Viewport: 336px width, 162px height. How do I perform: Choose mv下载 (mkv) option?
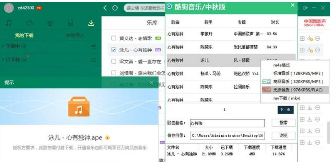pos(295,98)
